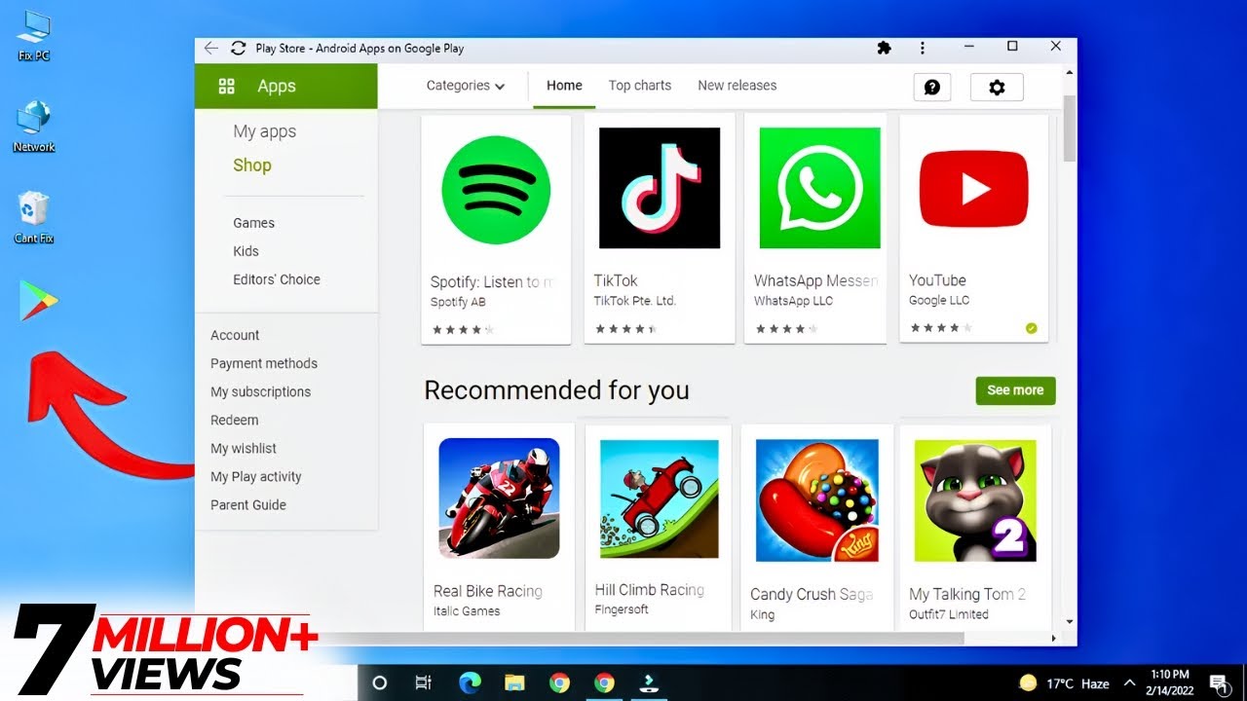
Task: Open My Play activity link
Action: click(256, 476)
